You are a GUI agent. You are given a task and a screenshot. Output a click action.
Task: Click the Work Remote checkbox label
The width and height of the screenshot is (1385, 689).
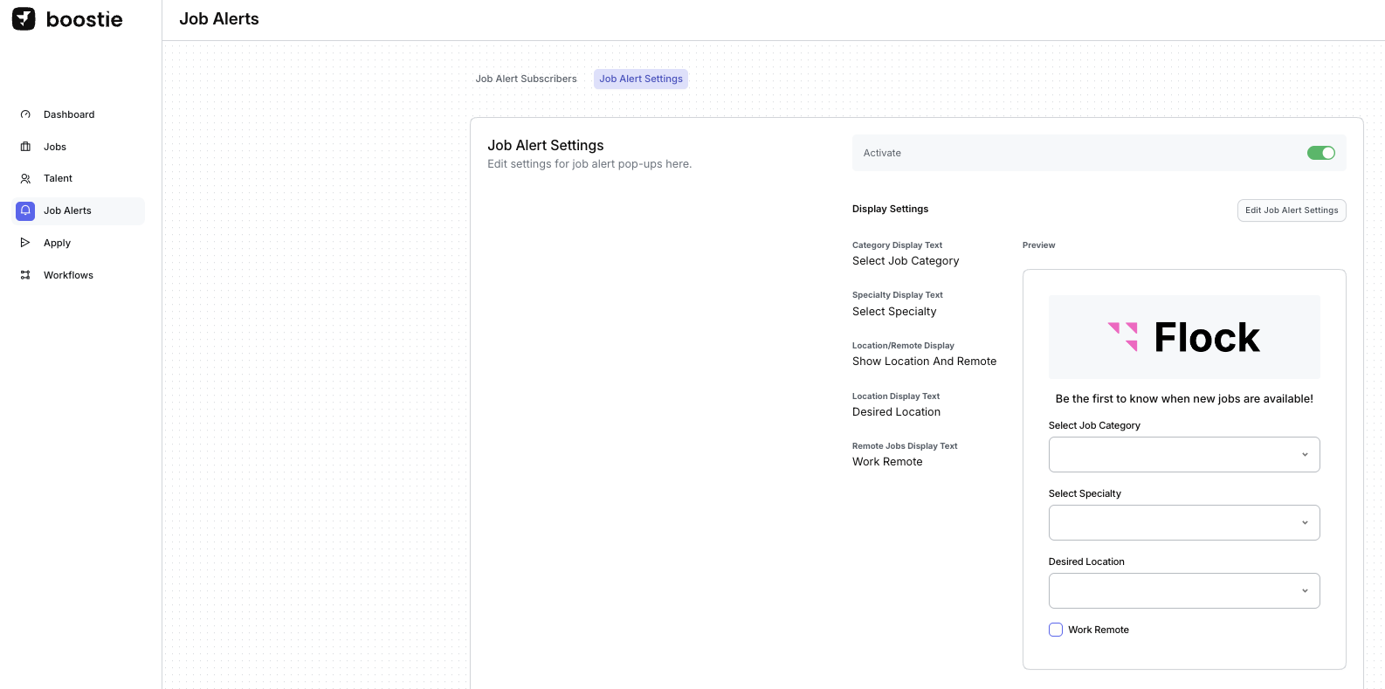[x=1098, y=630]
